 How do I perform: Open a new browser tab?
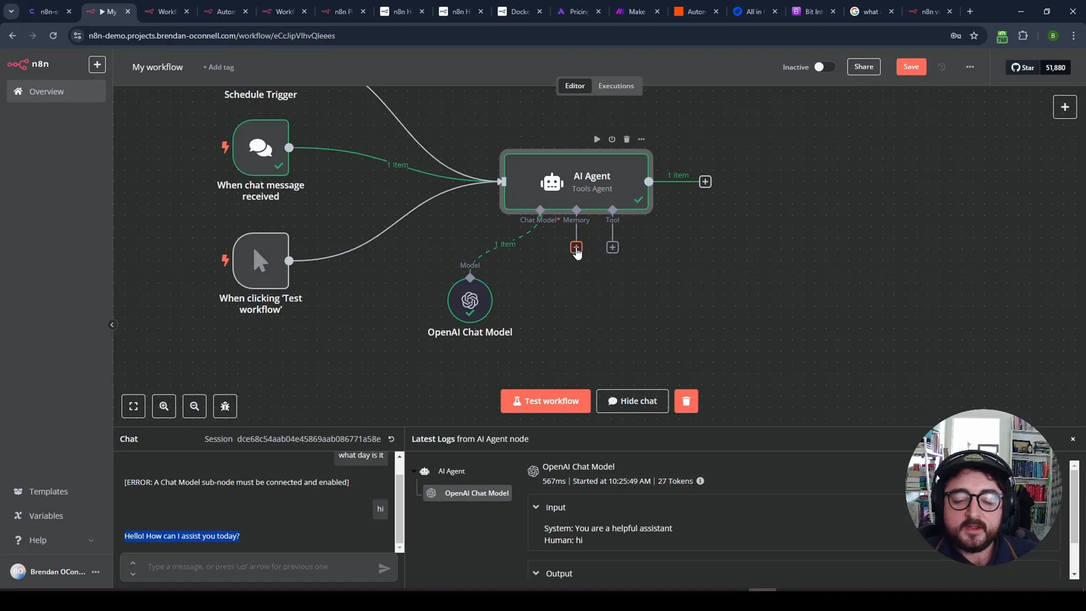coord(970,11)
